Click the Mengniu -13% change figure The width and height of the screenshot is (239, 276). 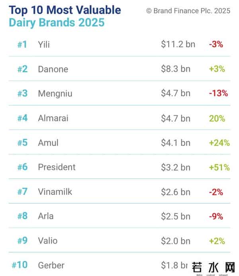point(218,93)
